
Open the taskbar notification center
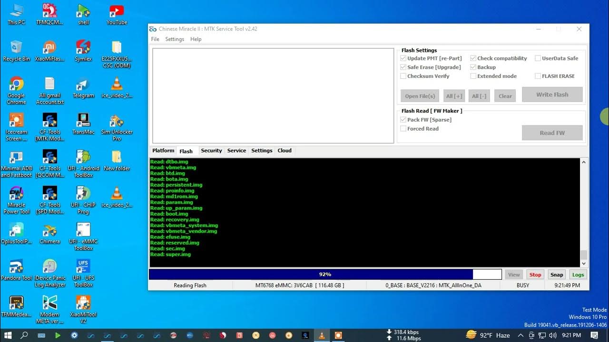pos(594,335)
